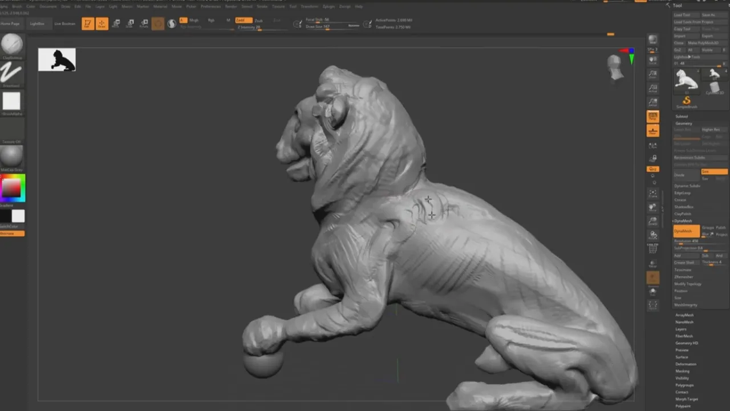730x411 pixels.
Task: Activate the Edit mode button
Action: click(x=88, y=24)
